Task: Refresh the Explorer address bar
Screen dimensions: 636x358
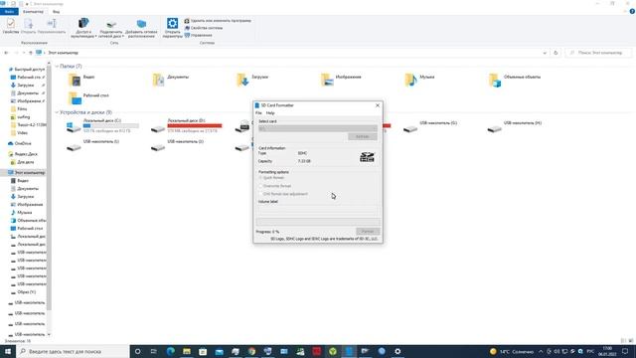Action: (556, 53)
